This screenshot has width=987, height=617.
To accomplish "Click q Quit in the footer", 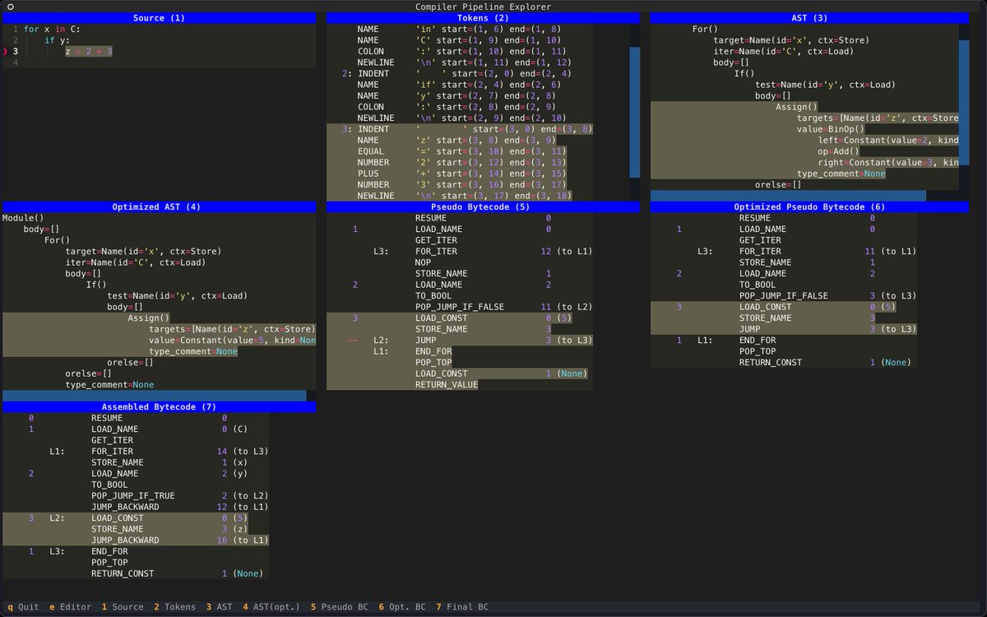I will point(23,607).
